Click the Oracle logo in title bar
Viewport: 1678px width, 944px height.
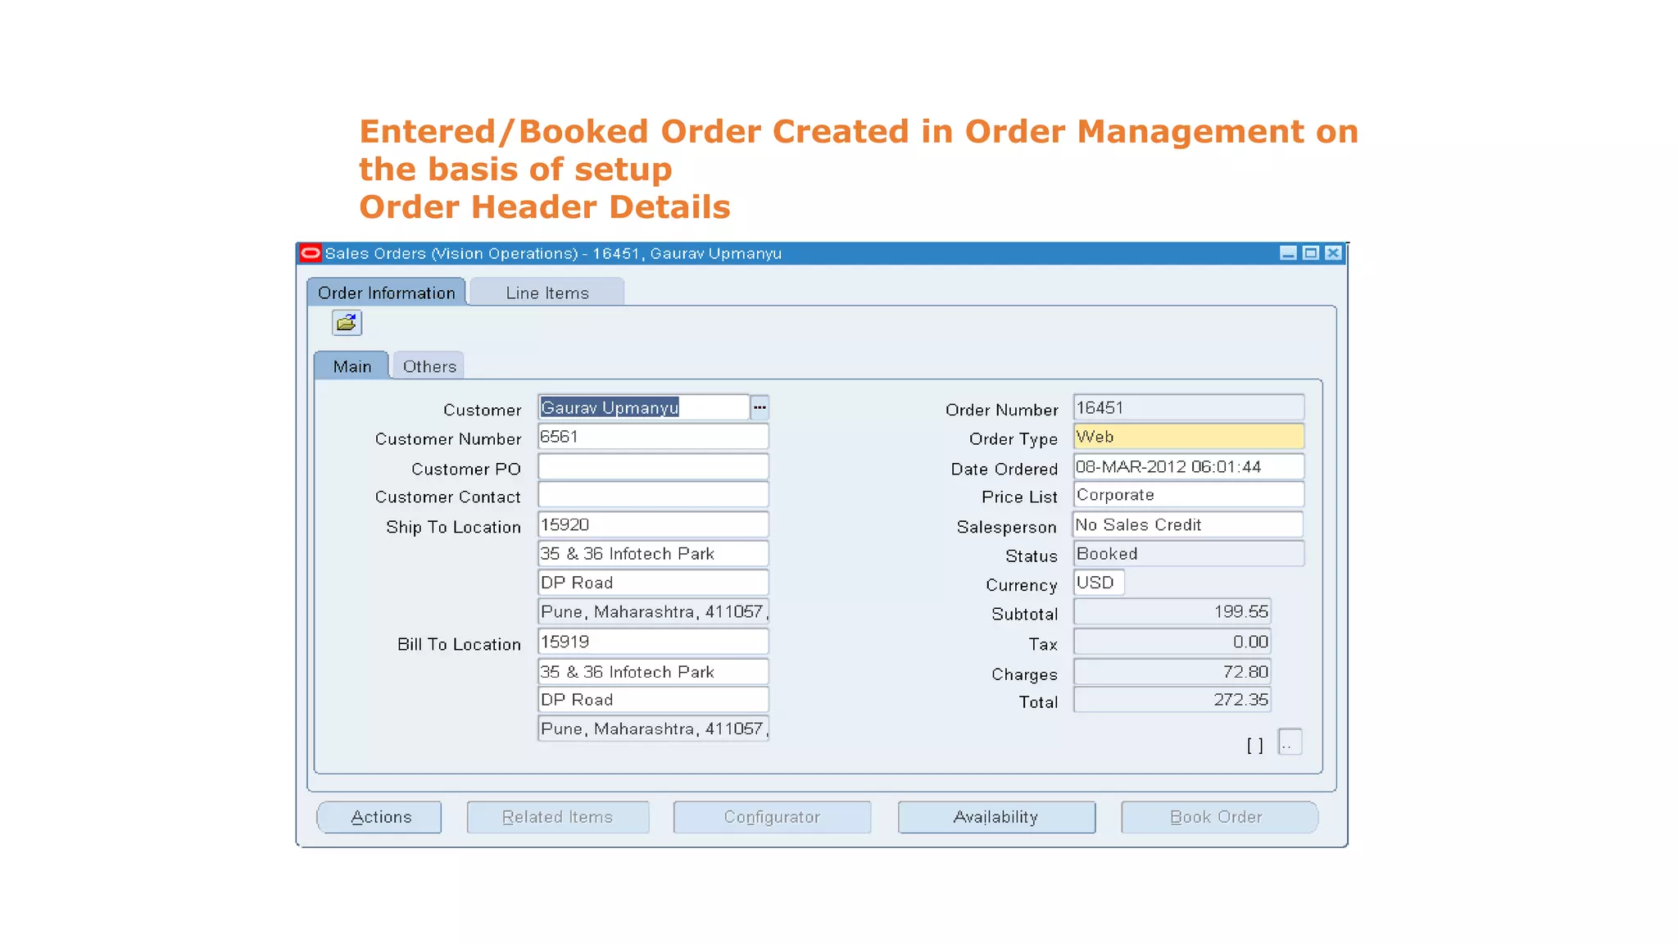[x=311, y=253]
